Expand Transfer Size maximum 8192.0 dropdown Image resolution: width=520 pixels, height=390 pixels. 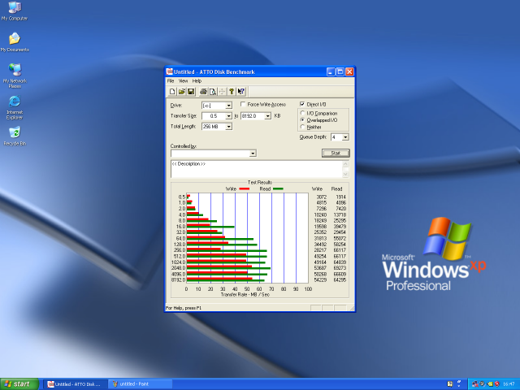click(267, 116)
